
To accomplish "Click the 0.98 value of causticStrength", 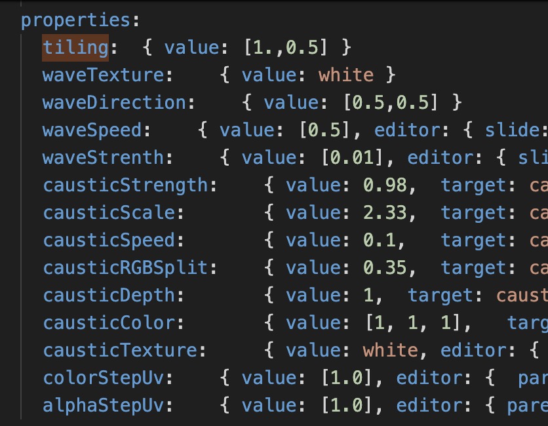I will point(387,185).
